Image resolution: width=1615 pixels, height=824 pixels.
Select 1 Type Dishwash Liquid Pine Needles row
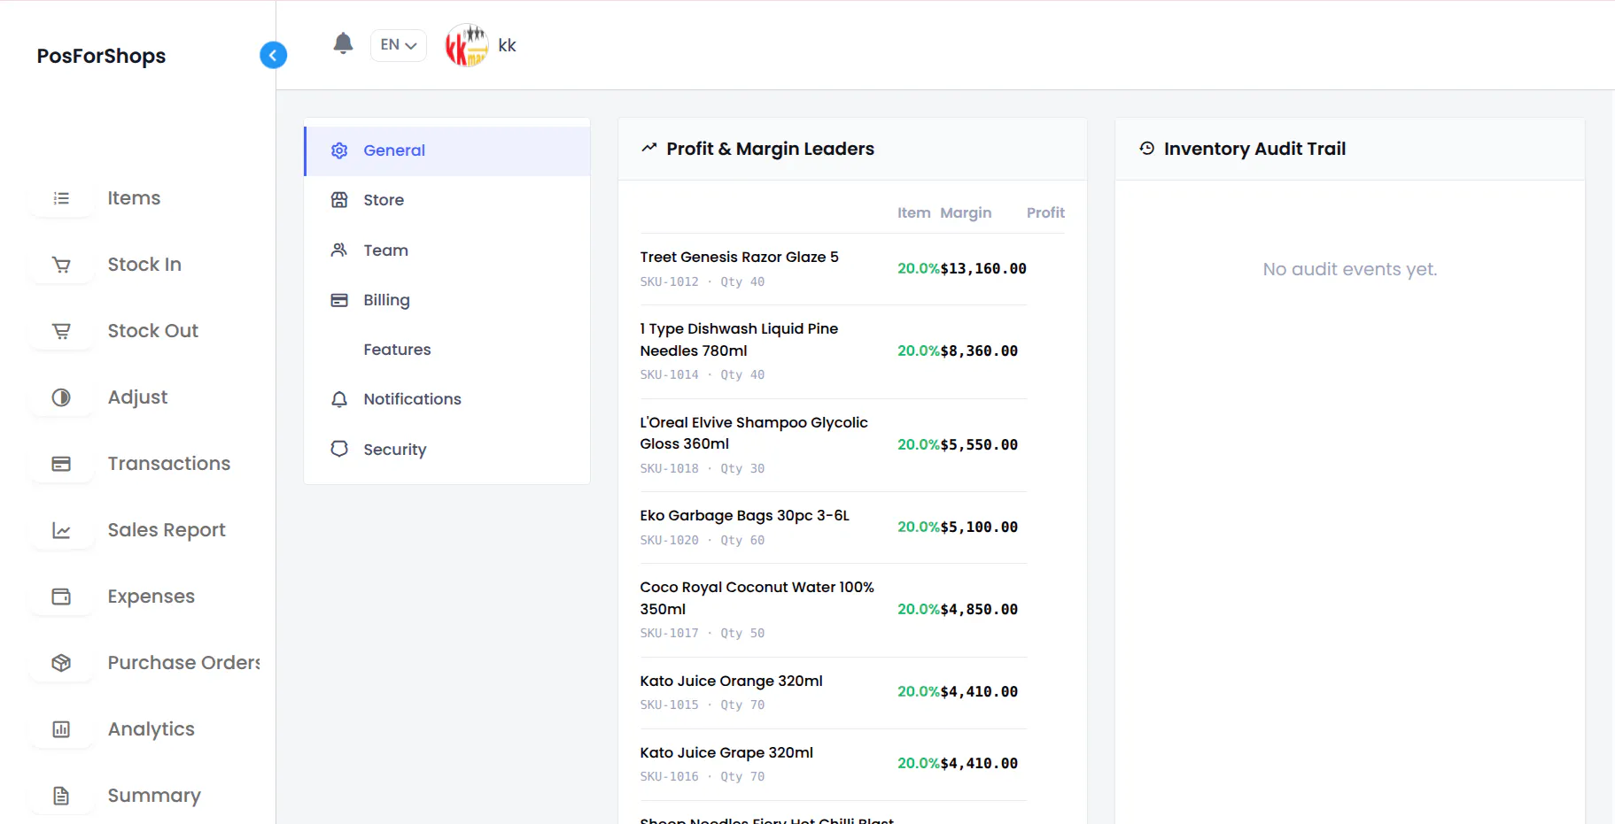[834, 351]
